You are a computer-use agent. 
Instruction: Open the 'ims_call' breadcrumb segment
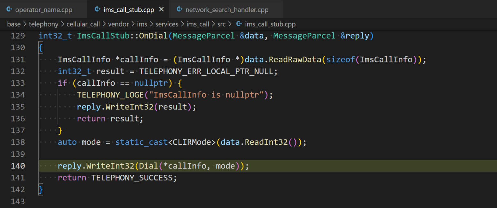click(x=198, y=24)
